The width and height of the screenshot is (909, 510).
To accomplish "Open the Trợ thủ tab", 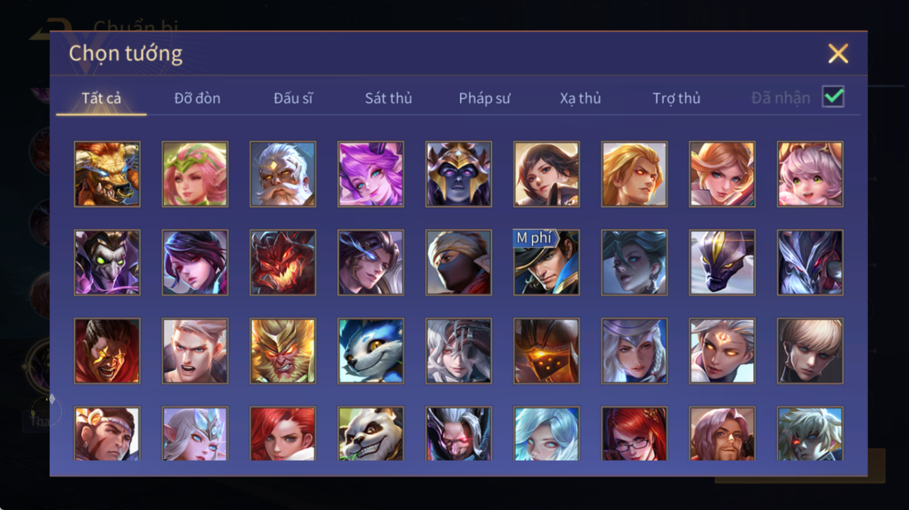I will (x=676, y=98).
